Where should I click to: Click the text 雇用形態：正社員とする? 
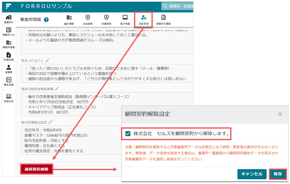click(x=45, y=146)
